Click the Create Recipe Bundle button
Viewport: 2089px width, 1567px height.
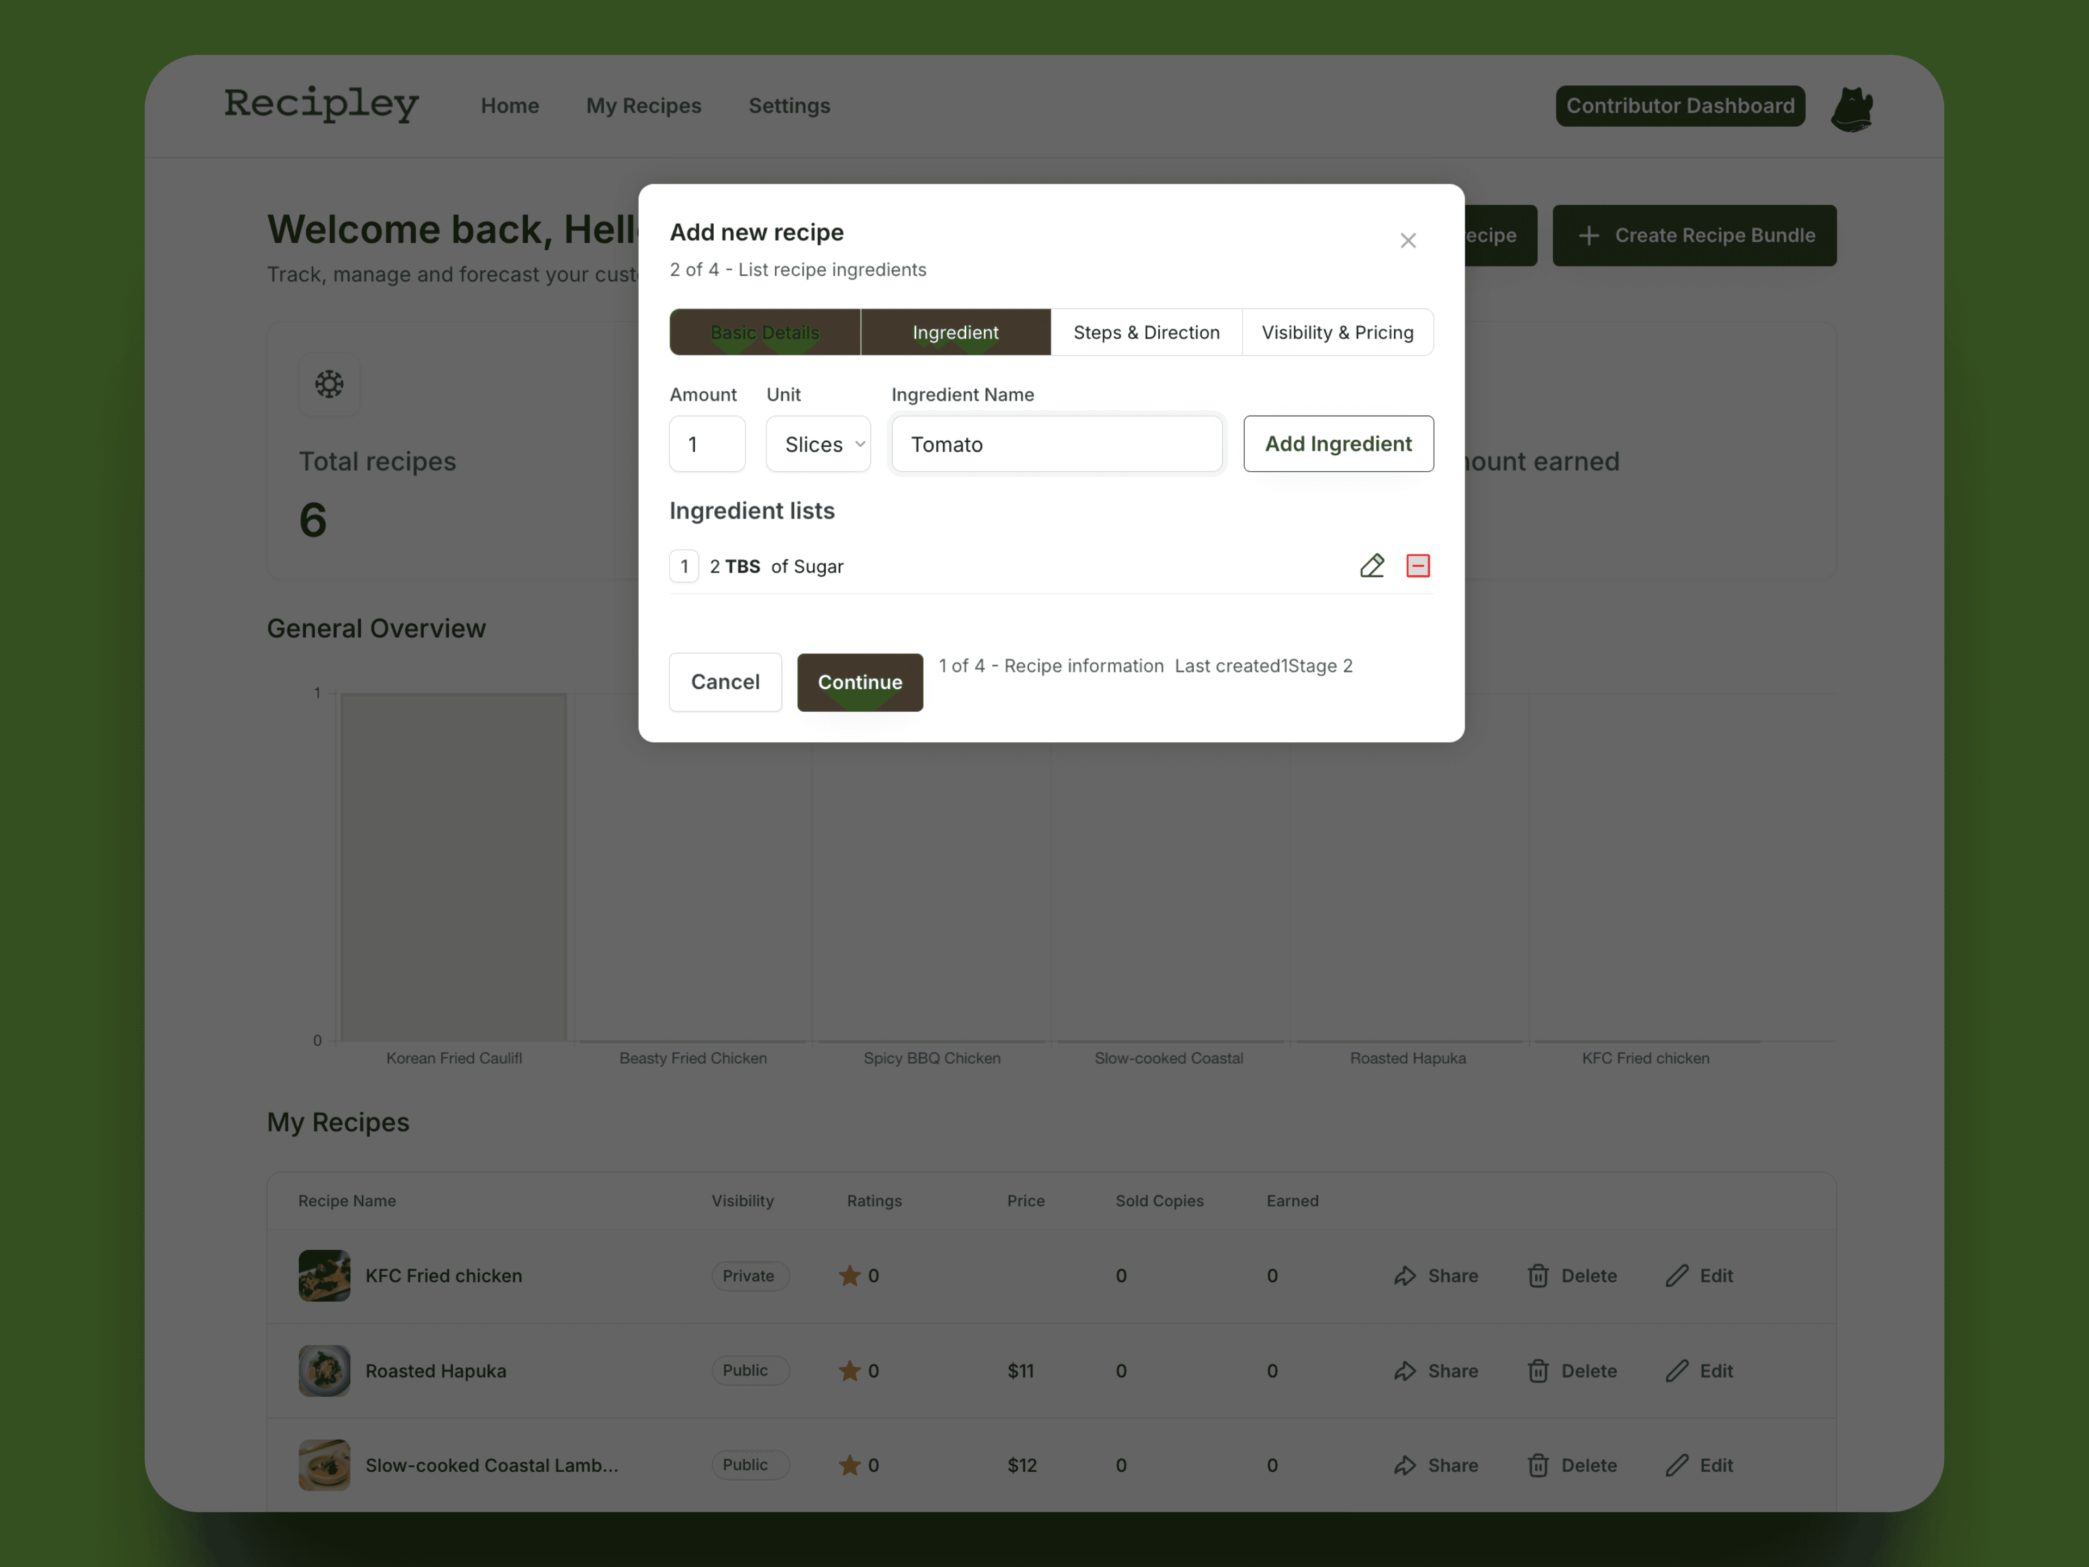pos(1695,235)
